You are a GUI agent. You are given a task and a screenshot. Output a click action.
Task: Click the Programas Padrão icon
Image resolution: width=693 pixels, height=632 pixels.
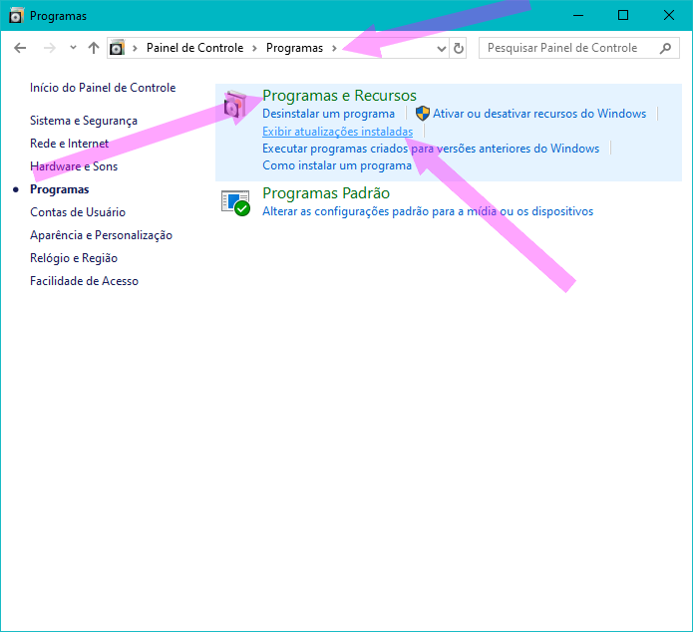235,202
